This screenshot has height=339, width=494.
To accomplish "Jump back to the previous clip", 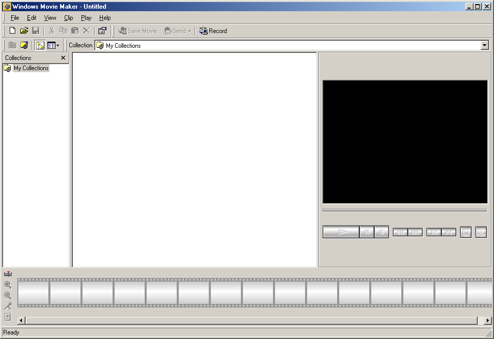I will pos(434,232).
